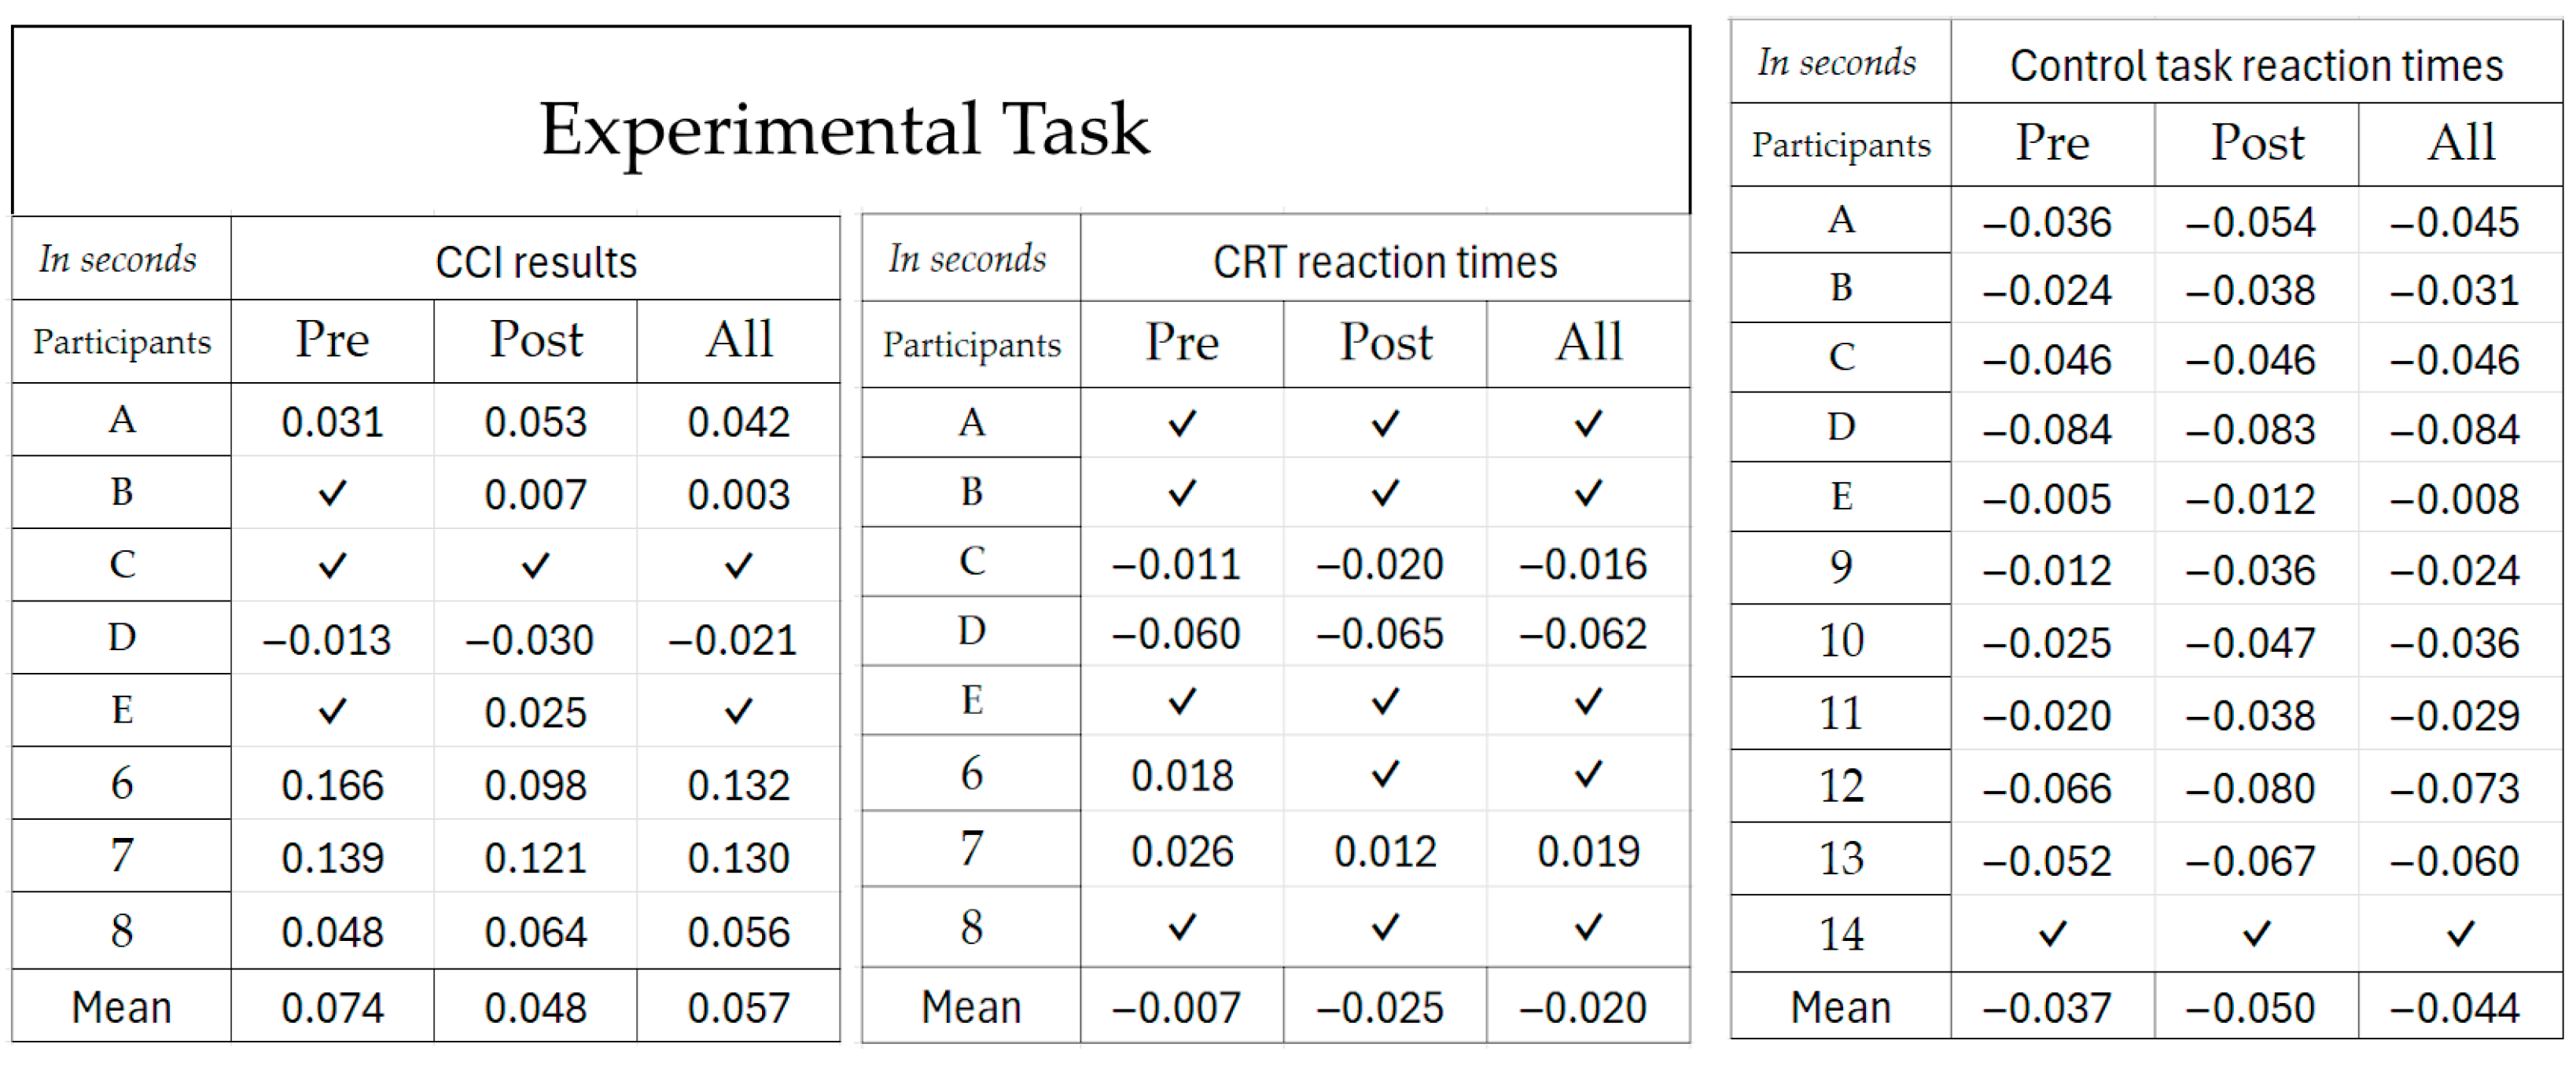Click the 0.166 cell in CCI row 6

pos(332,785)
